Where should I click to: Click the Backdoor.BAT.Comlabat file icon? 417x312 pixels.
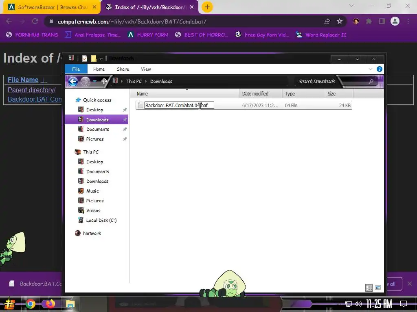140,105
